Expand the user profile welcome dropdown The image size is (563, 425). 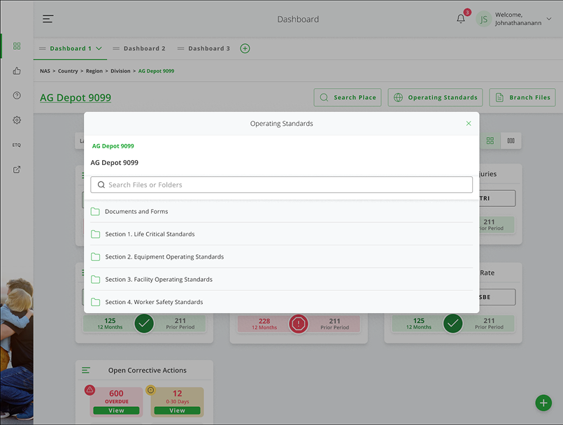(548, 19)
